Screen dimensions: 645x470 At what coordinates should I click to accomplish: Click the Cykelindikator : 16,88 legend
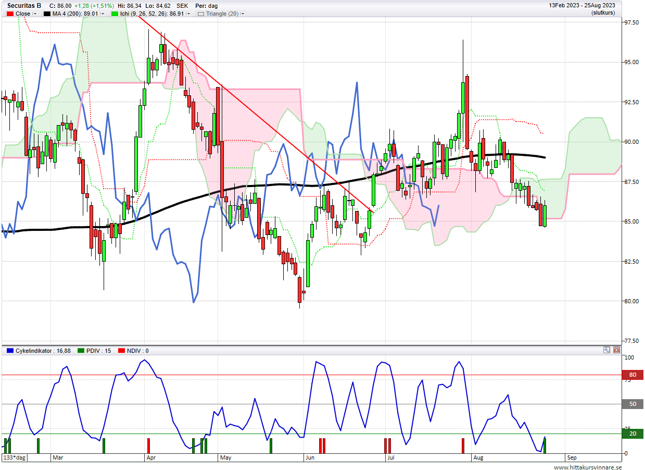pos(39,351)
